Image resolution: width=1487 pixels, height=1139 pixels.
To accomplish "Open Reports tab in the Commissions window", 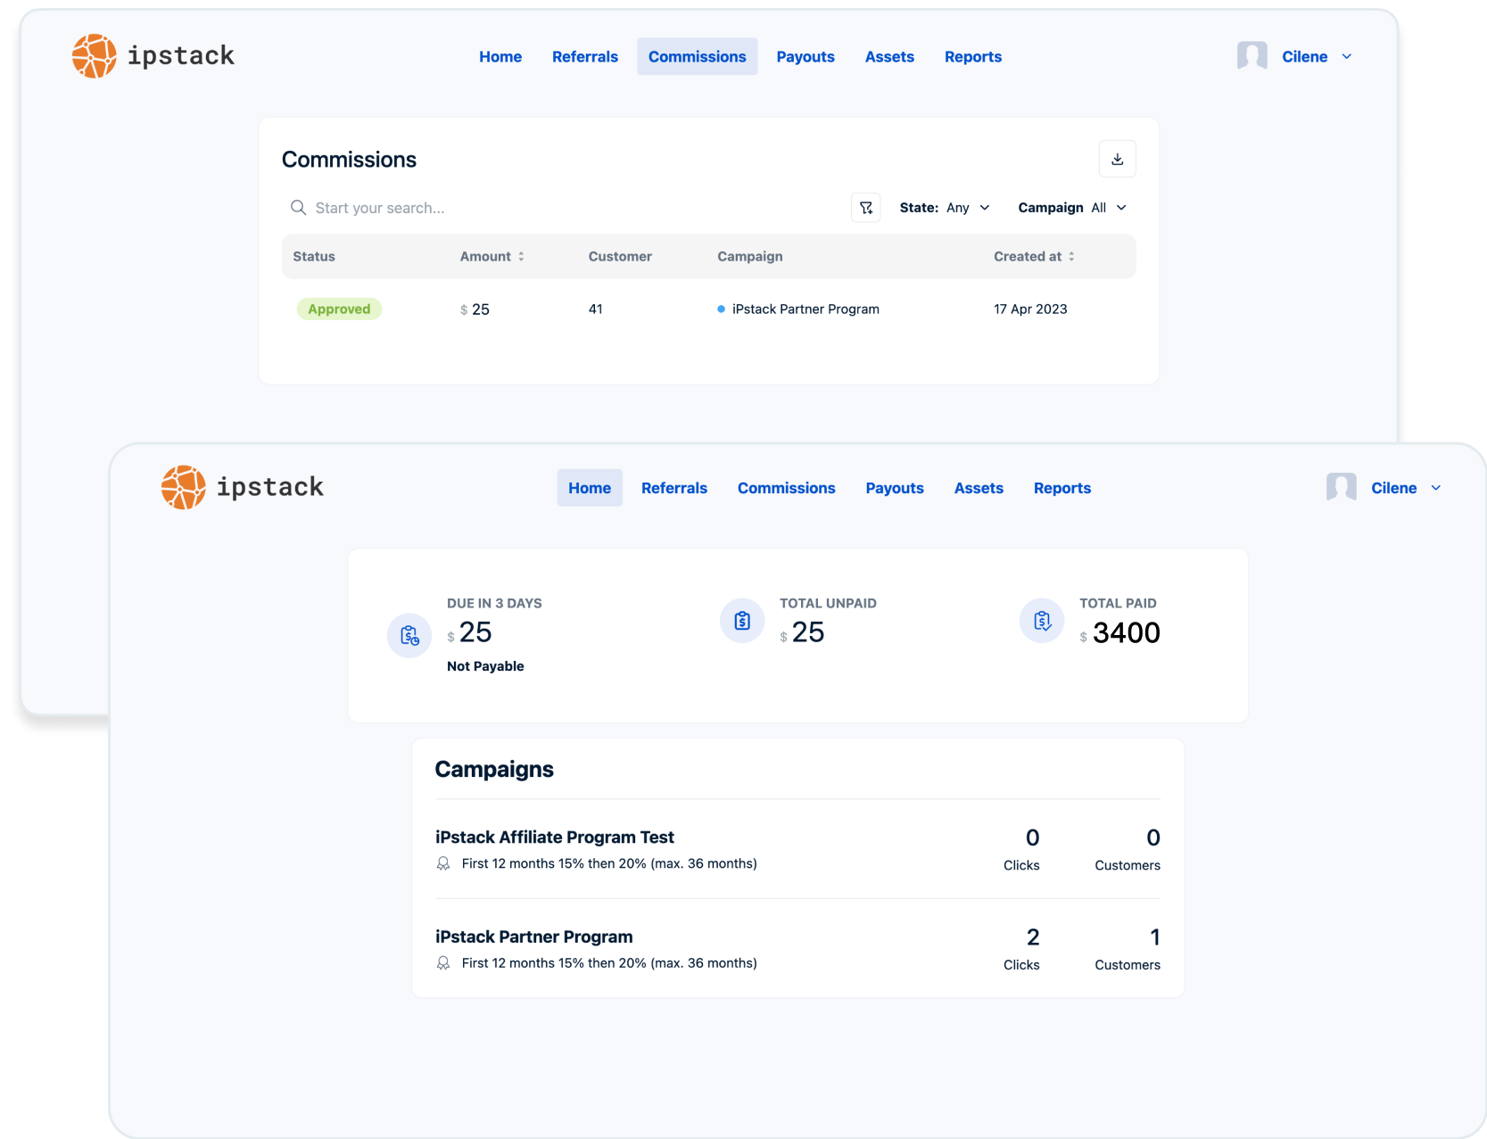I will pyautogui.click(x=973, y=57).
